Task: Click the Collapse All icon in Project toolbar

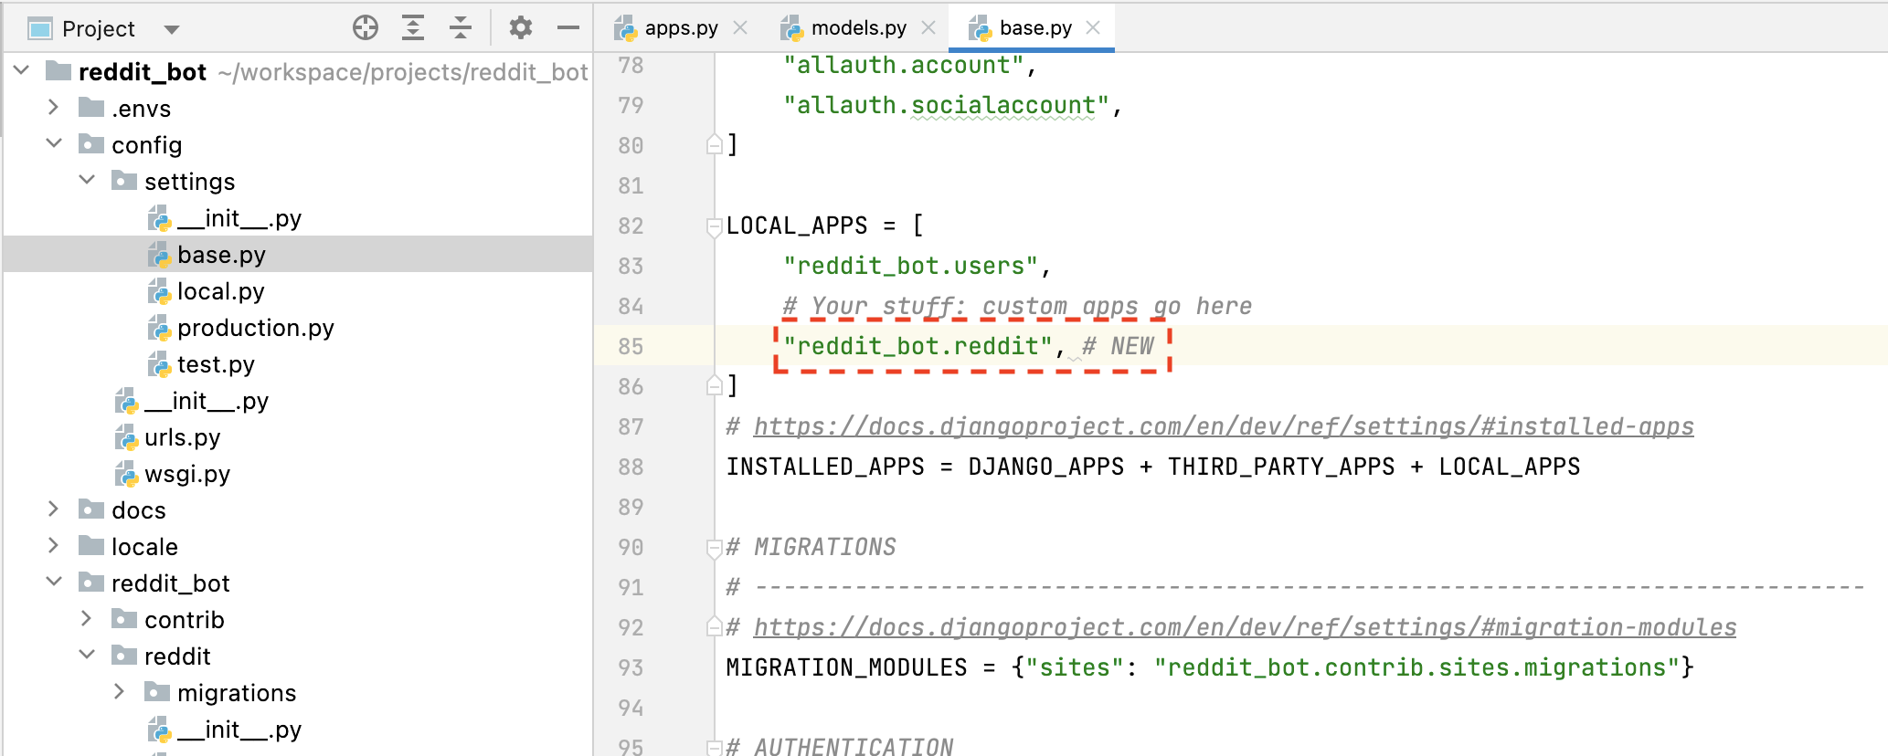Action: point(461,28)
